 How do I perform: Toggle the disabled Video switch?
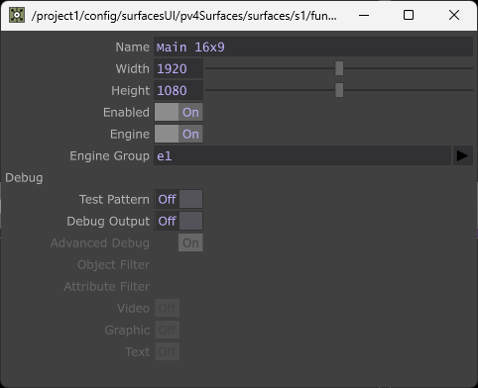click(x=168, y=308)
